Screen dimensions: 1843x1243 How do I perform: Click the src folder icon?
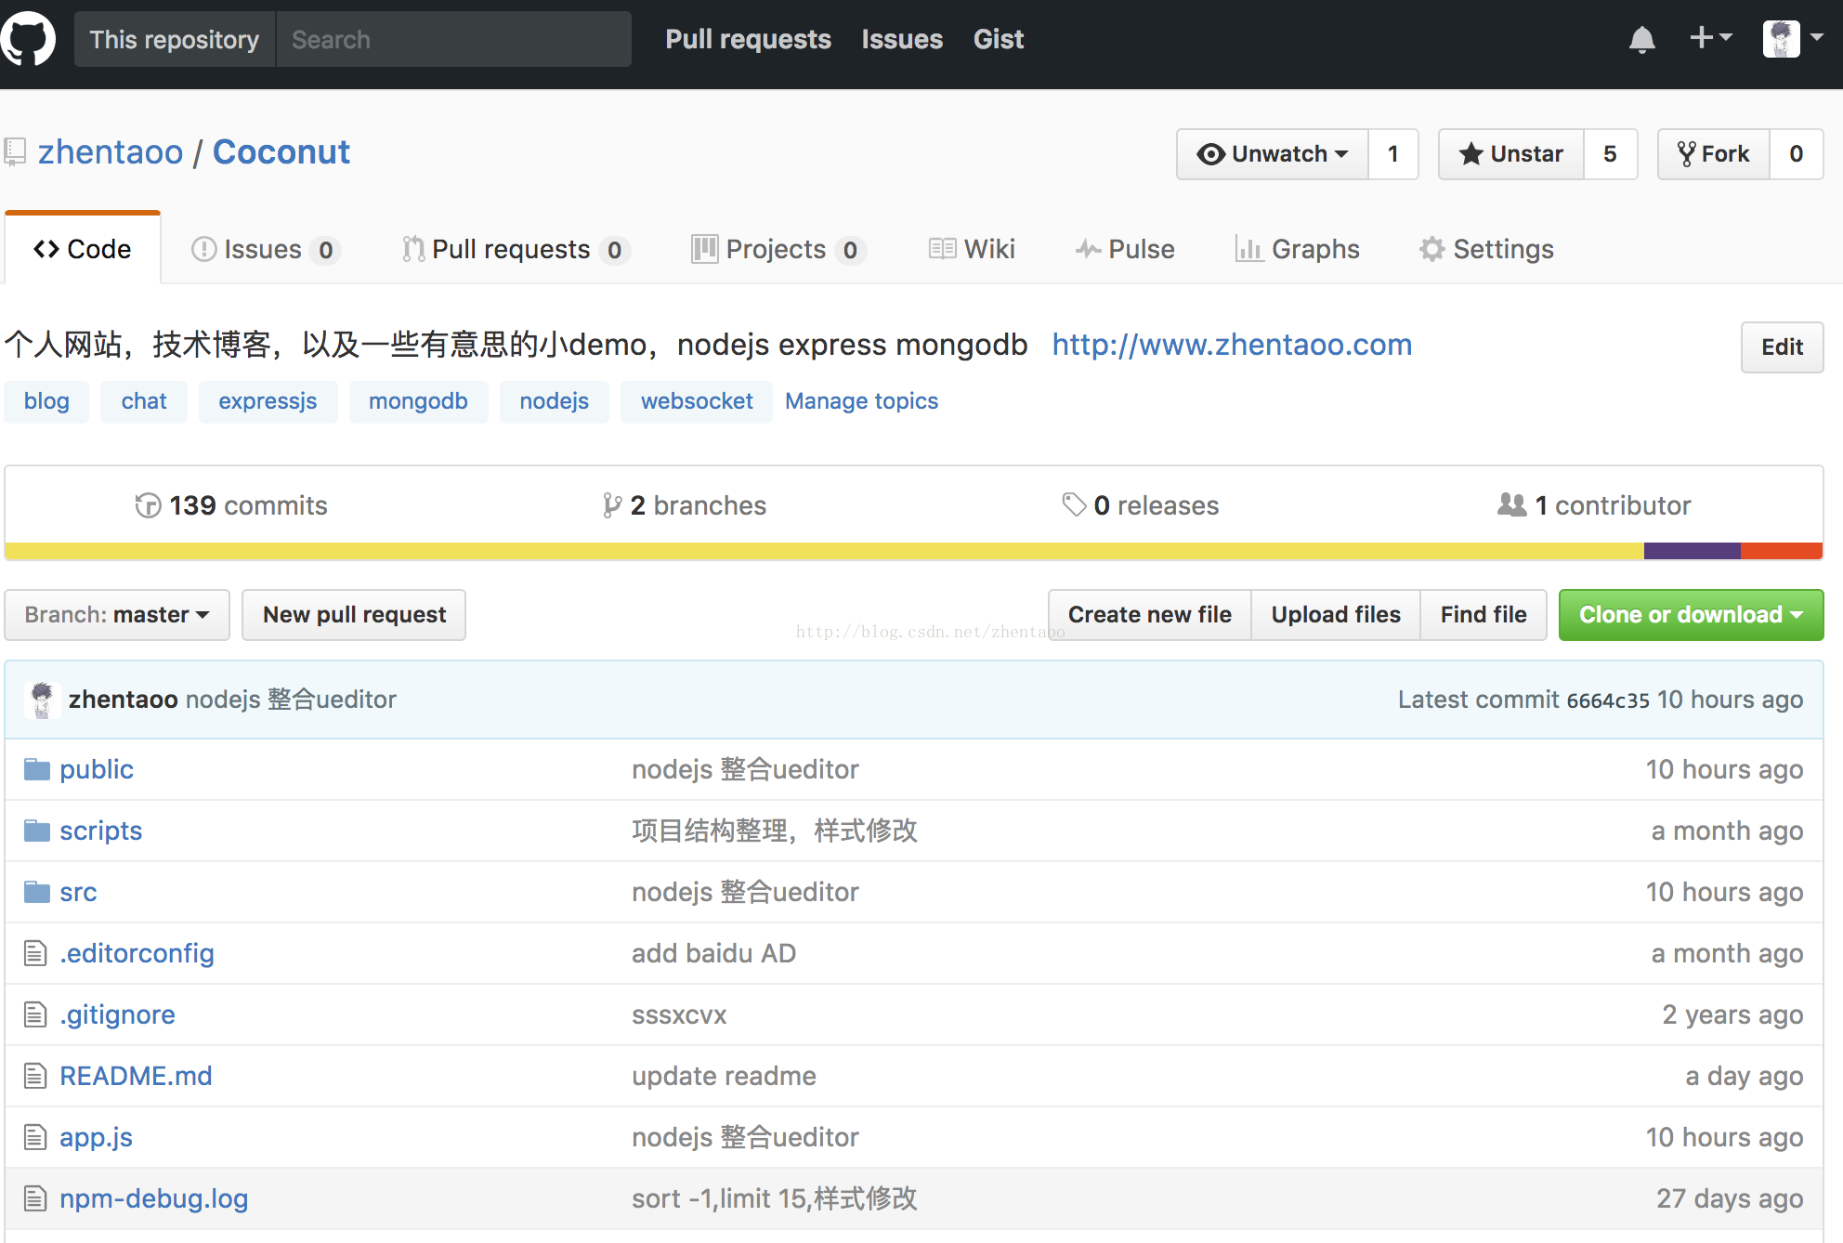pos(37,892)
